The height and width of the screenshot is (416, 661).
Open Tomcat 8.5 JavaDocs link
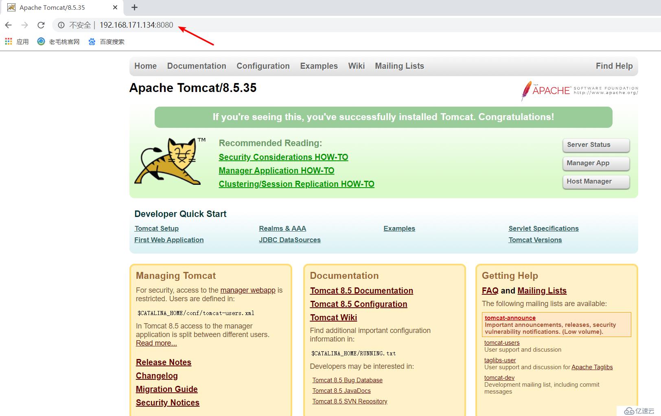[341, 391]
